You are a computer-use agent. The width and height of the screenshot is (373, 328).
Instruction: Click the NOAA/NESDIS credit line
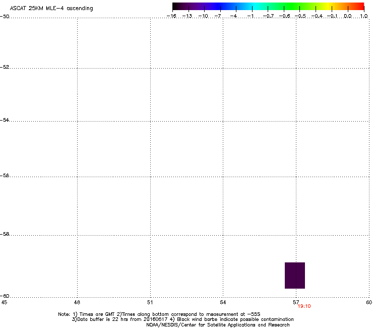[x=218, y=325]
